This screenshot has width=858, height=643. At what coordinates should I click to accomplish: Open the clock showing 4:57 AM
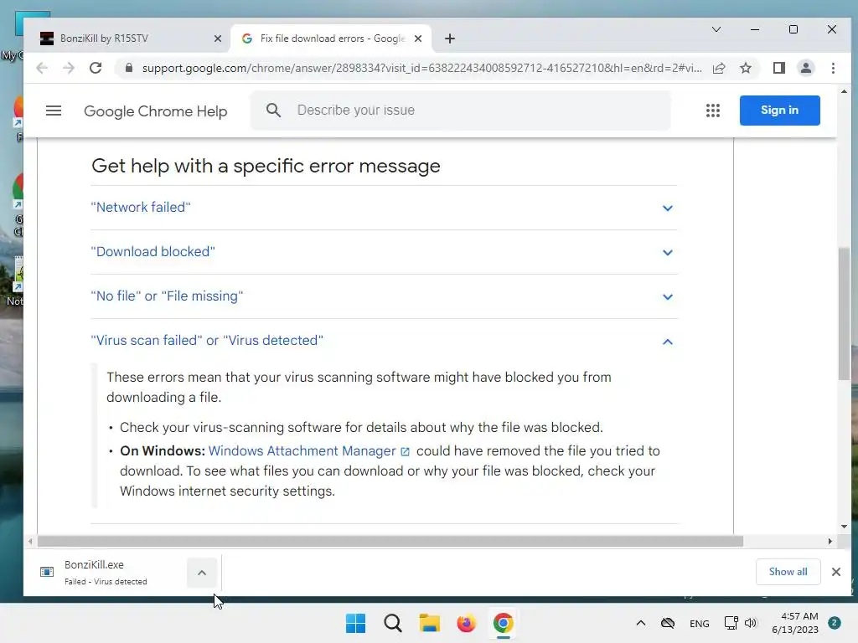(795, 623)
